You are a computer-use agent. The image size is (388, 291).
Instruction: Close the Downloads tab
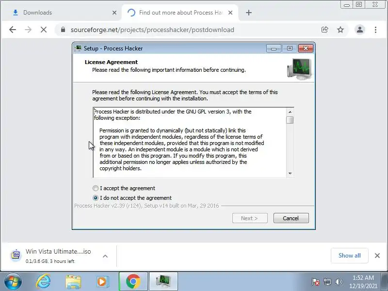coord(114,13)
